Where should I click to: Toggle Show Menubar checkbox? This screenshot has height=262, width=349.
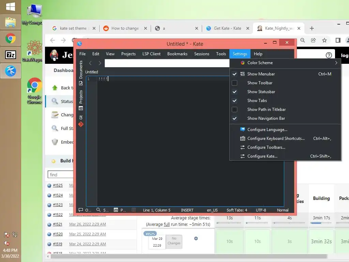coord(234,74)
